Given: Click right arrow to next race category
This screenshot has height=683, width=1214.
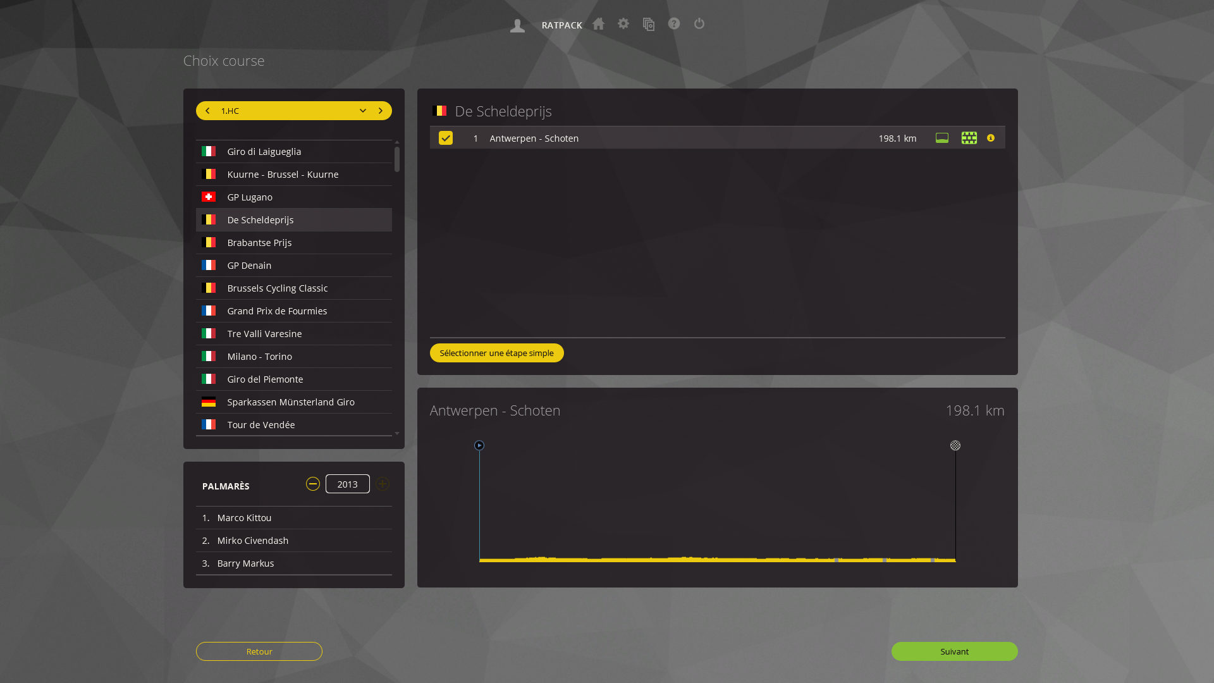Looking at the screenshot, I should 381,110.
